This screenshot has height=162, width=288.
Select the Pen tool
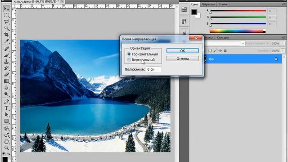click(6, 102)
